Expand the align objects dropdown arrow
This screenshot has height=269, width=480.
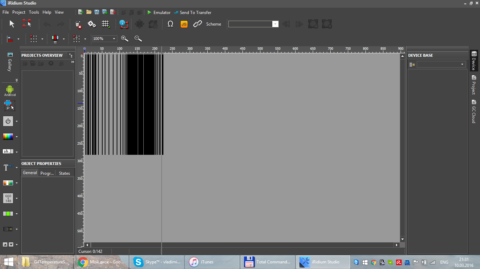tap(18, 39)
